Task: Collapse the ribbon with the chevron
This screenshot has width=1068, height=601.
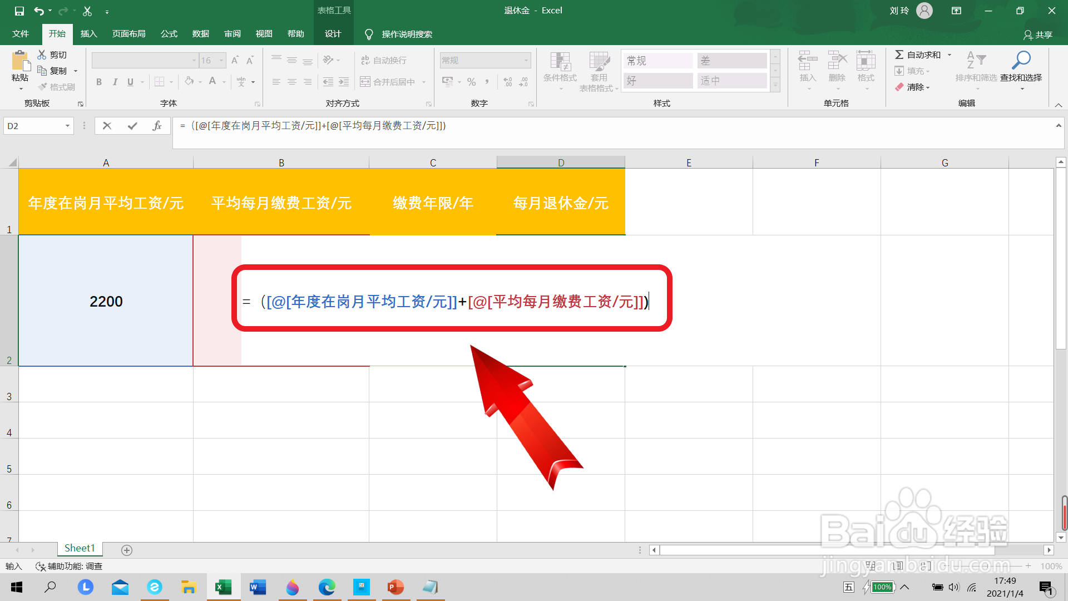Action: point(1059,105)
